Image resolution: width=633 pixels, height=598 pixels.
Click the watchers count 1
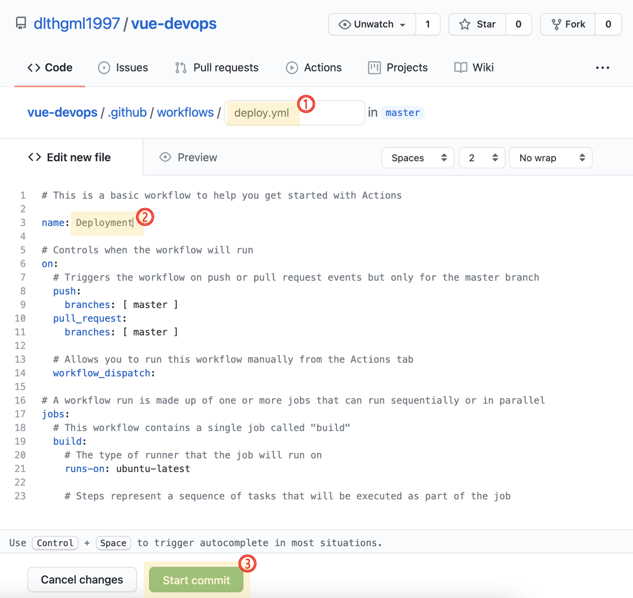[428, 24]
